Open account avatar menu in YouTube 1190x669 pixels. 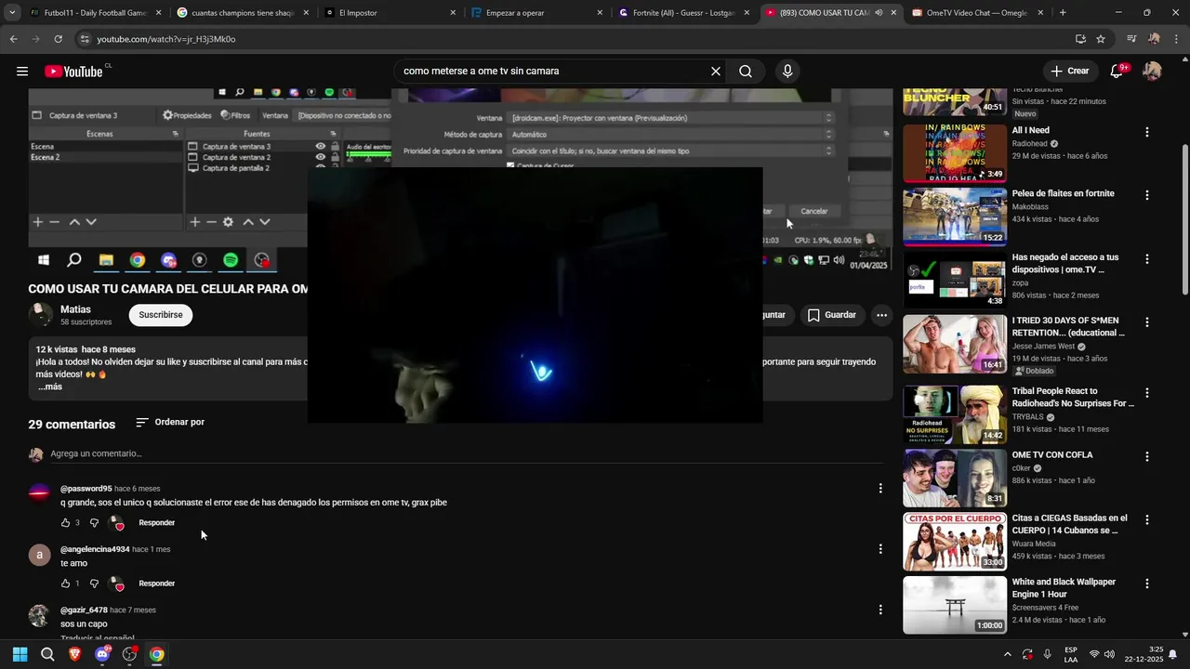(1153, 72)
